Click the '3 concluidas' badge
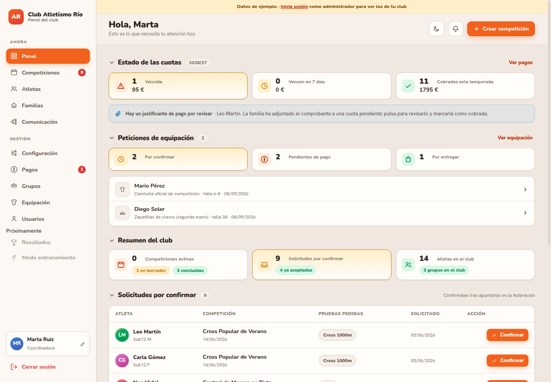 pyautogui.click(x=190, y=270)
